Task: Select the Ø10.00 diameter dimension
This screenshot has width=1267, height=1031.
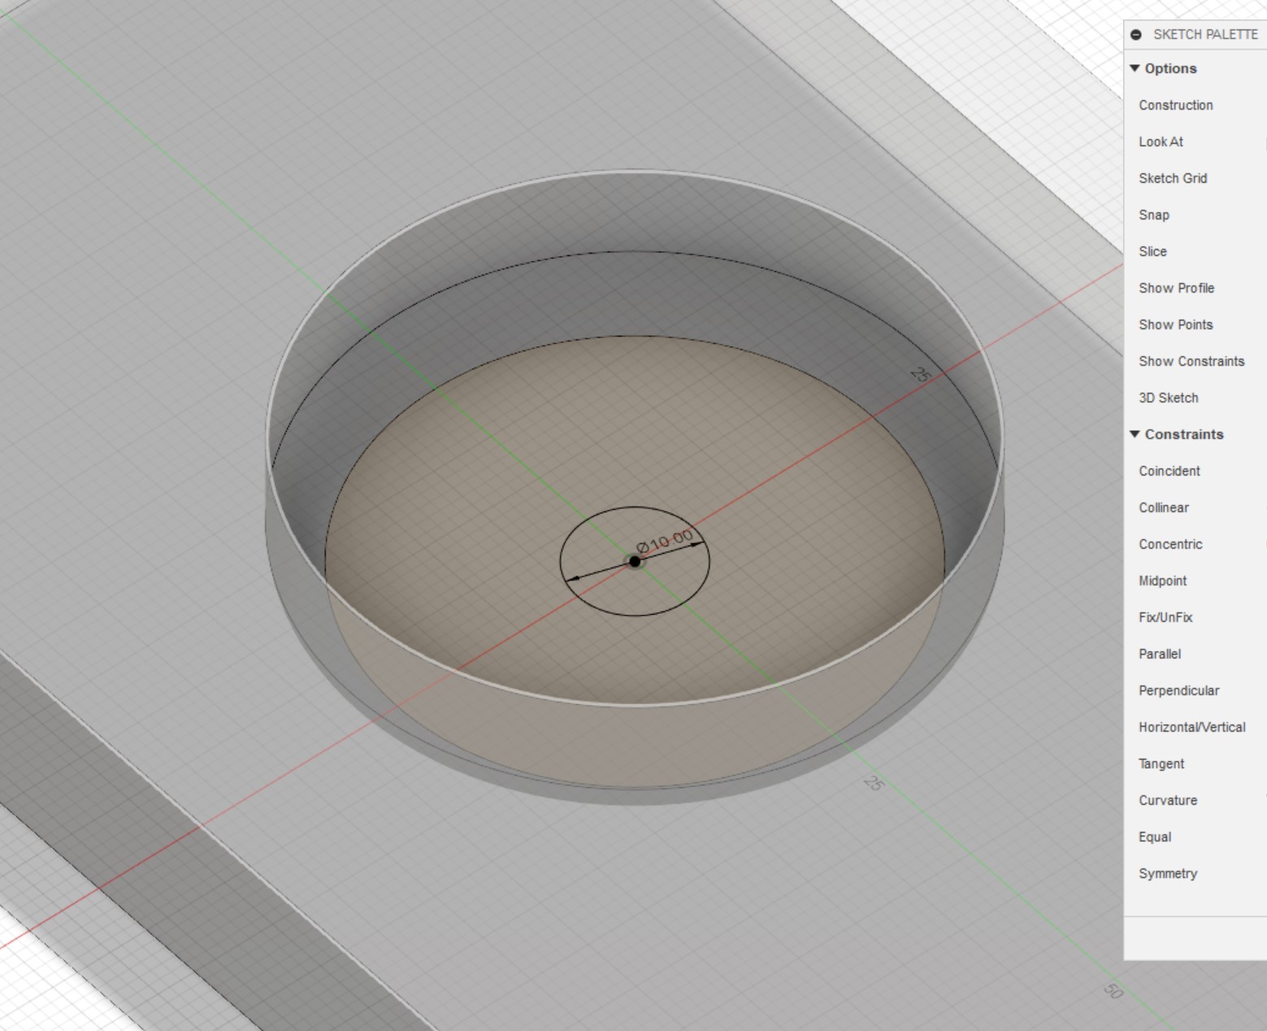Action: pyautogui.click(x=665, y=540)
